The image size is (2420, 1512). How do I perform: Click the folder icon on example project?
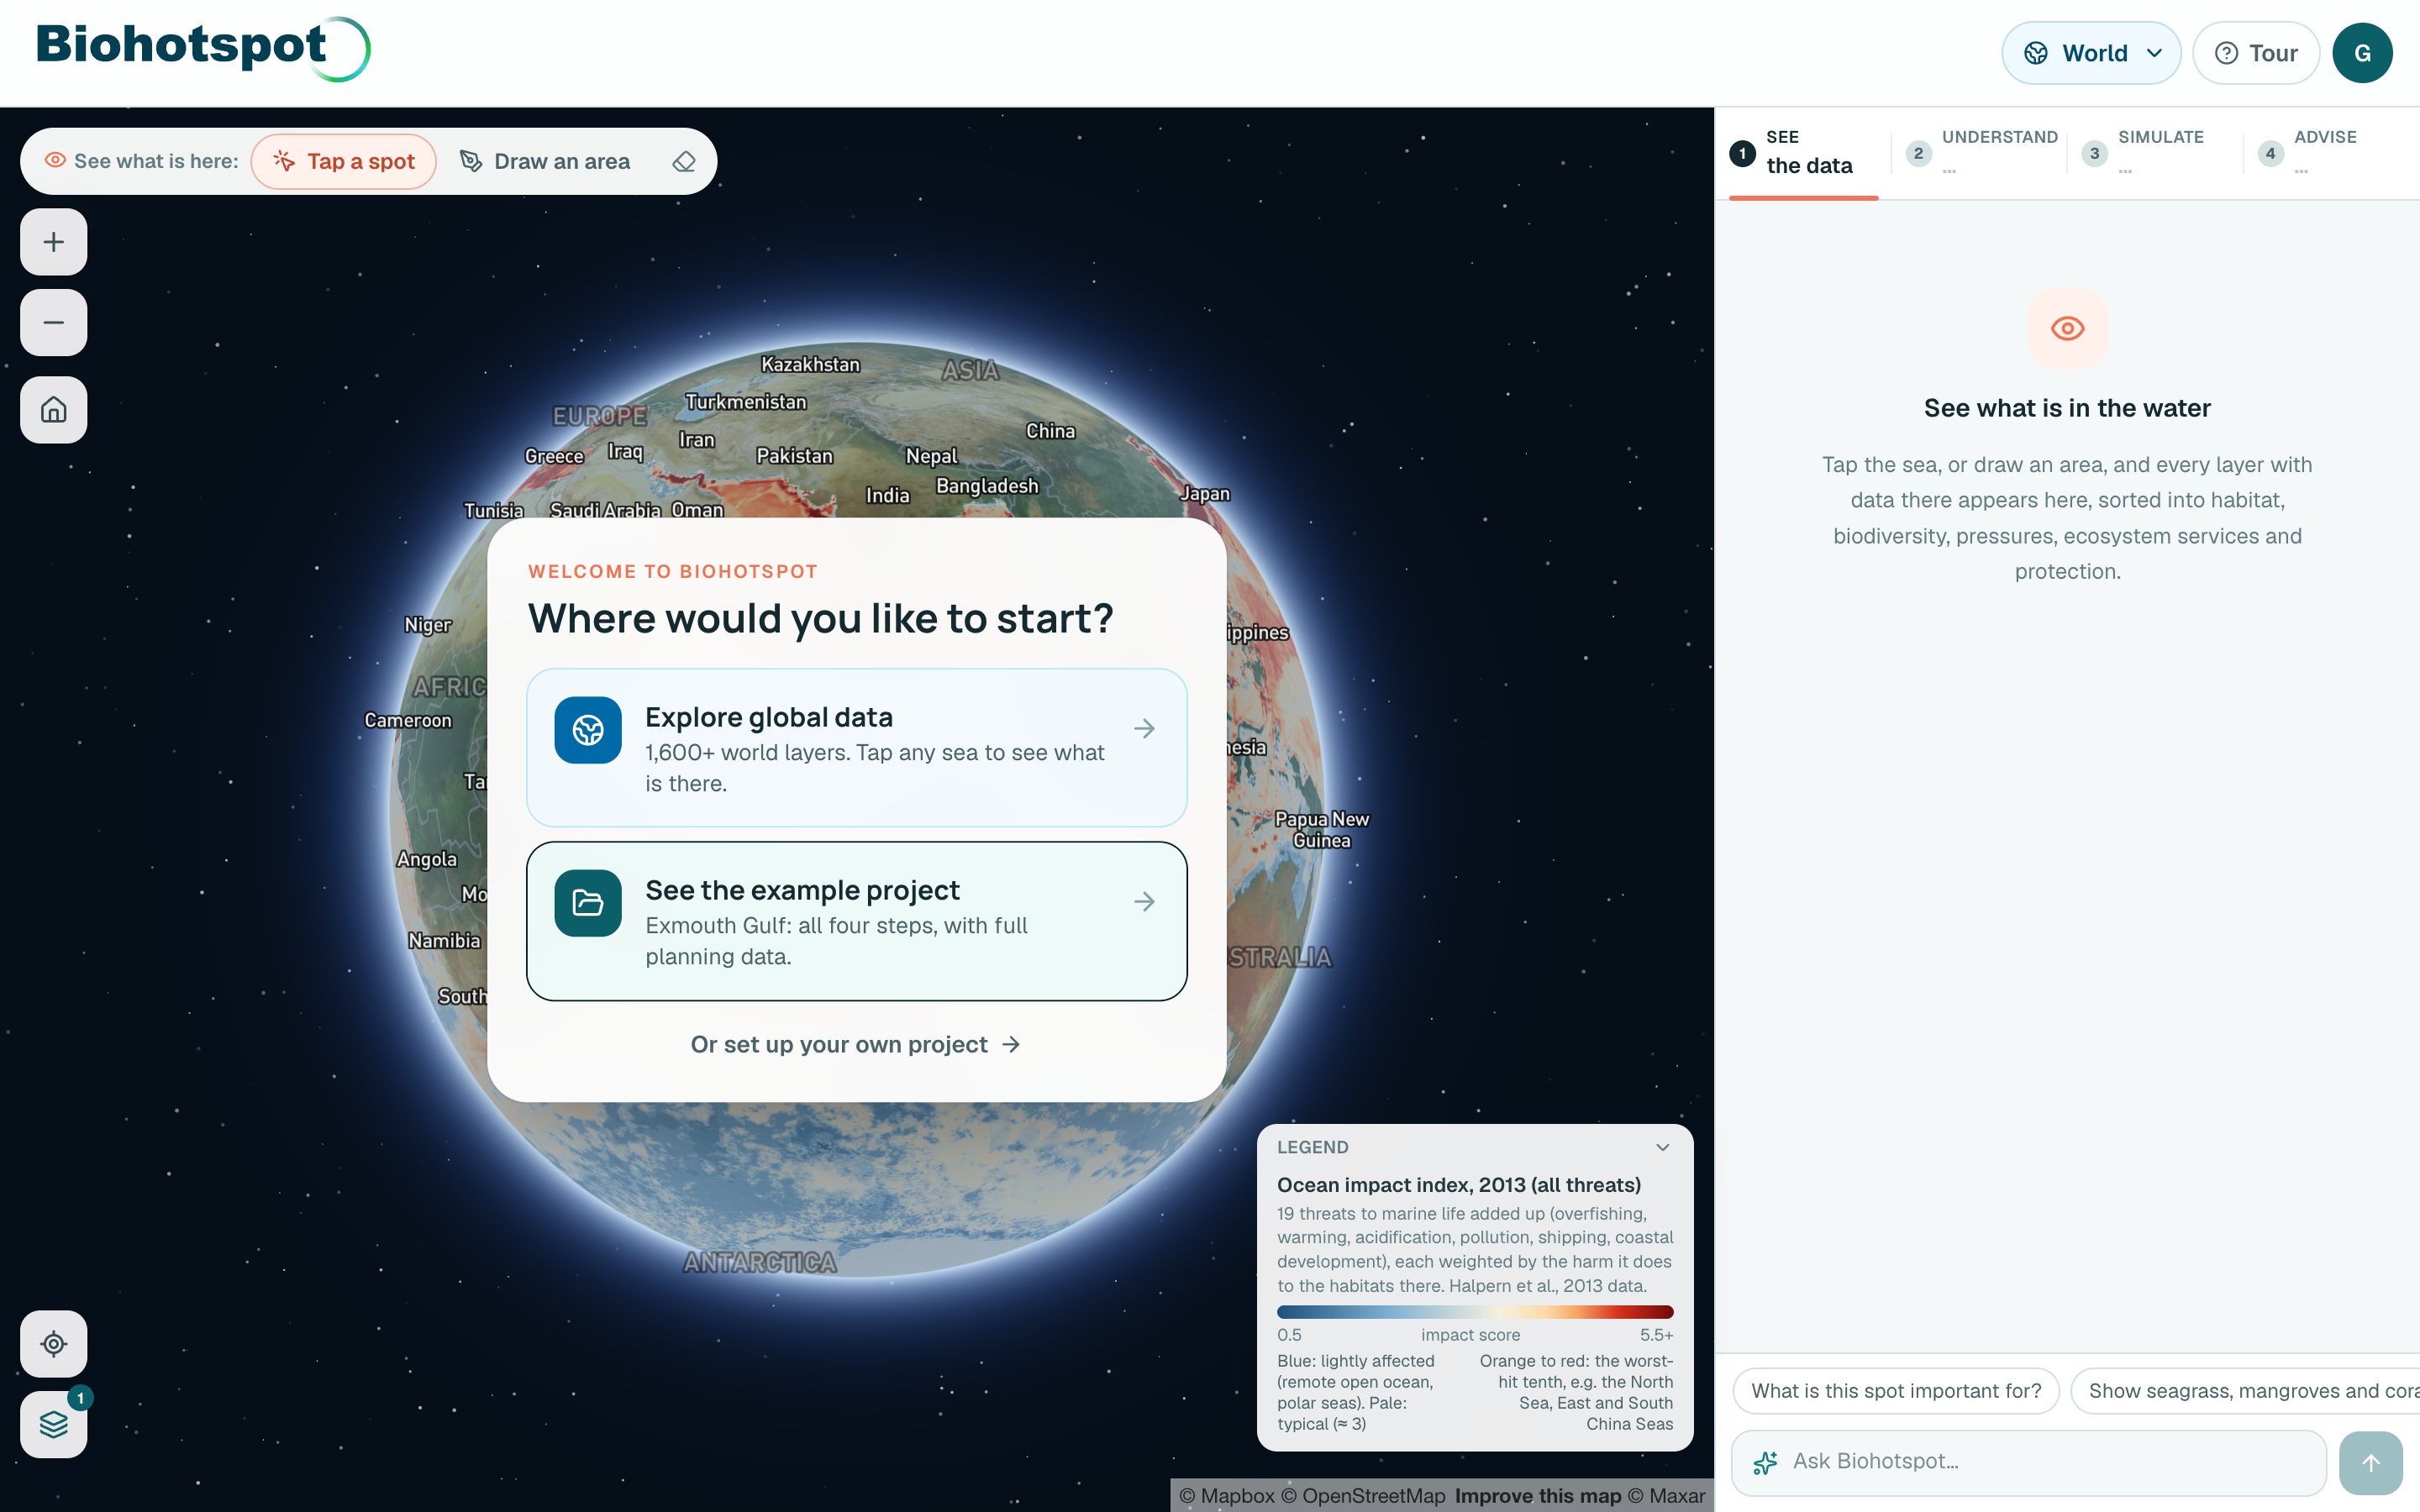588,903
